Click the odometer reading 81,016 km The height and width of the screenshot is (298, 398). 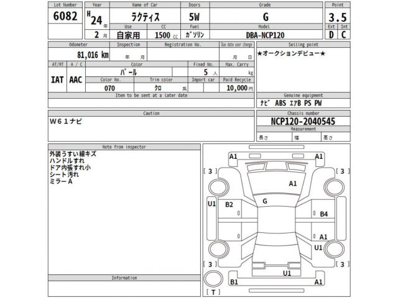click(93, 55)
